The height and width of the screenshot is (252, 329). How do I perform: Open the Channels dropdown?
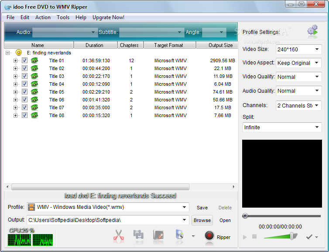pos(298,105)
